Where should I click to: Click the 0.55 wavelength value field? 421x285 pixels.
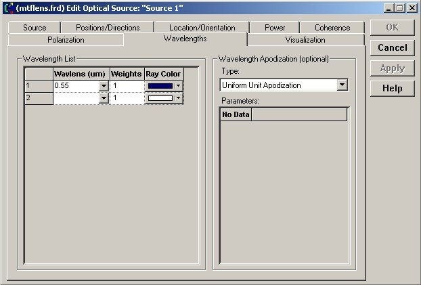tap(75, 86)
